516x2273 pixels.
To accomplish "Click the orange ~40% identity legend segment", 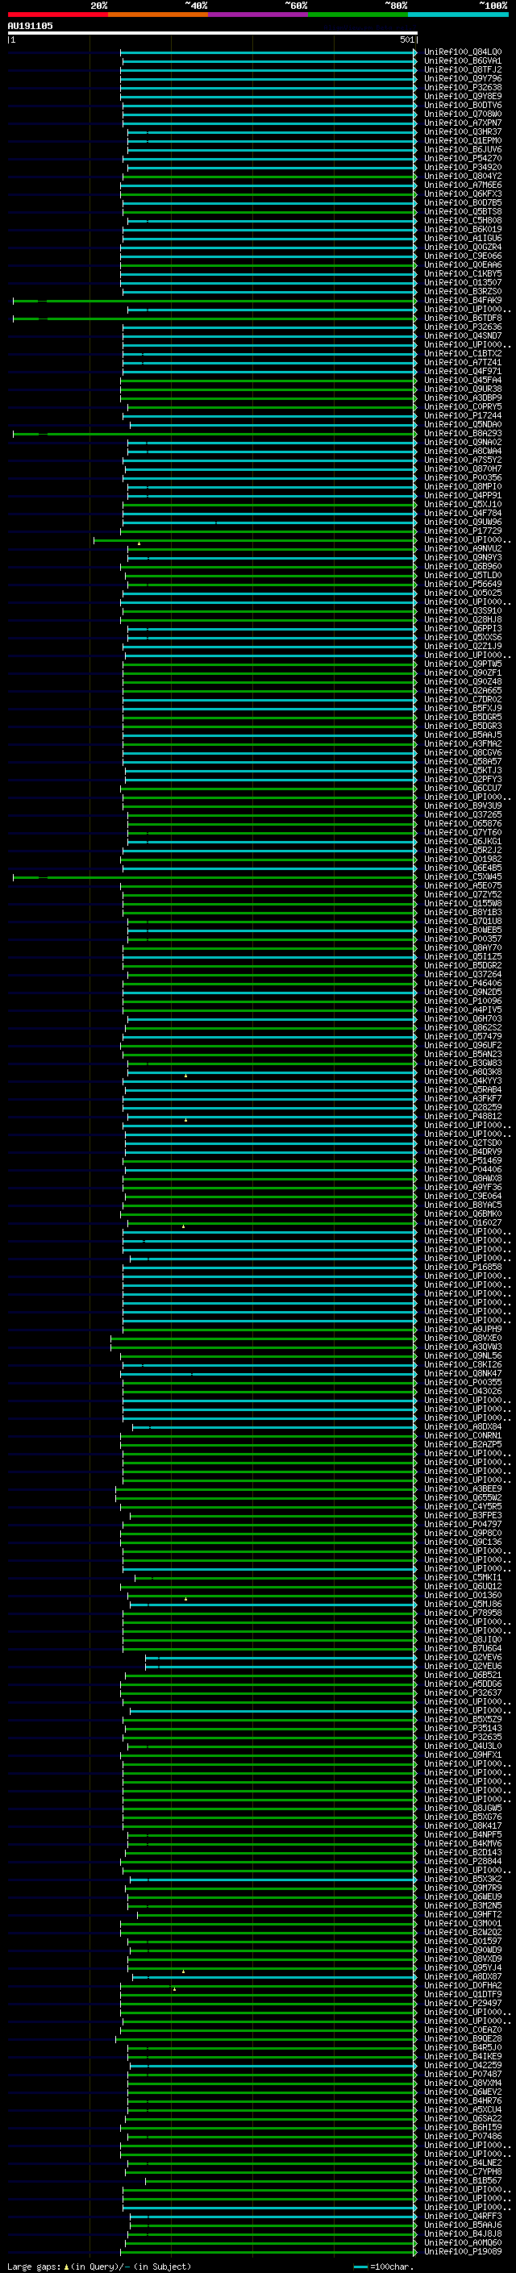I will click(158, 15).
